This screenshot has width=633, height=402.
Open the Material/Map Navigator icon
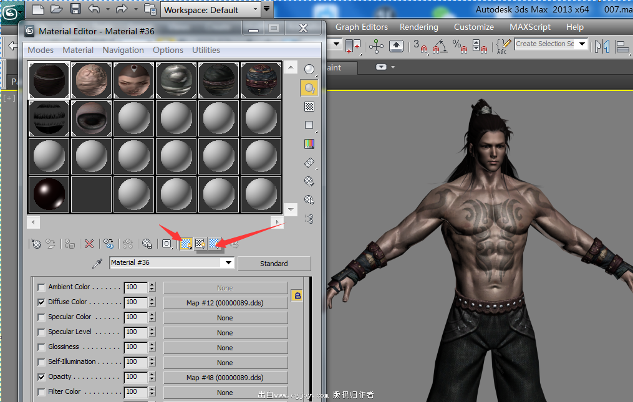click(309, 218)
